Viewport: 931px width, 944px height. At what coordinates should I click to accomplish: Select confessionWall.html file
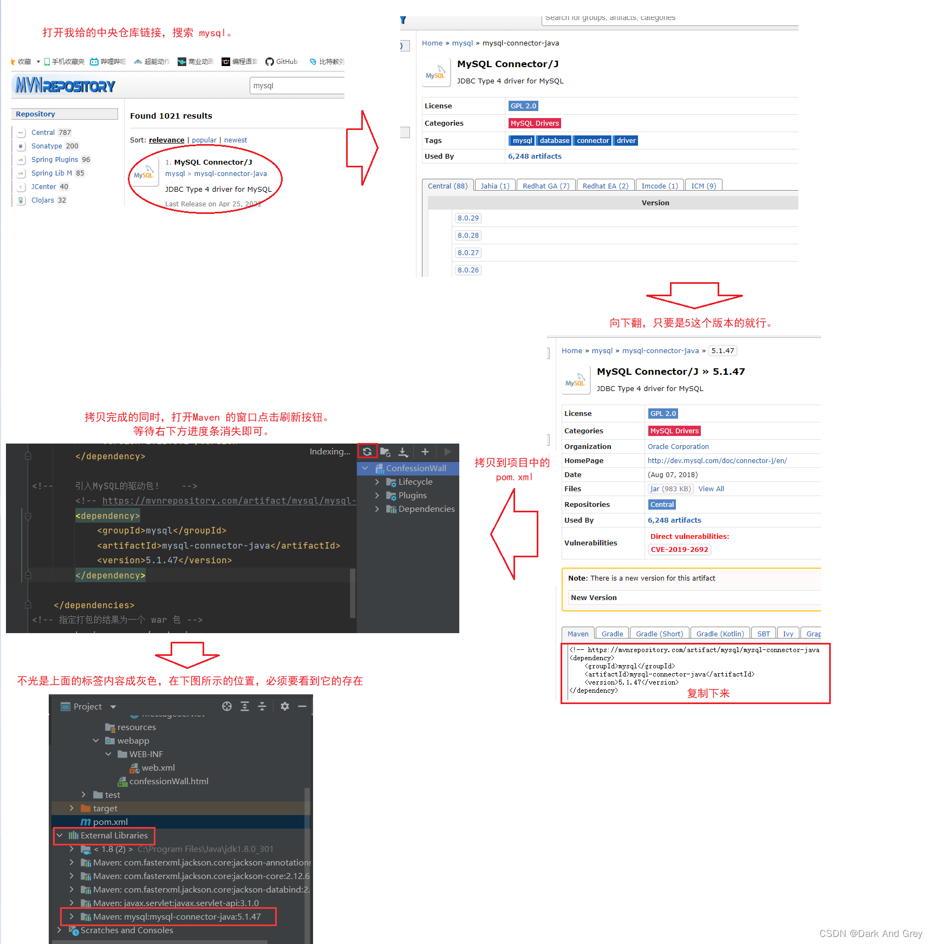163,781
